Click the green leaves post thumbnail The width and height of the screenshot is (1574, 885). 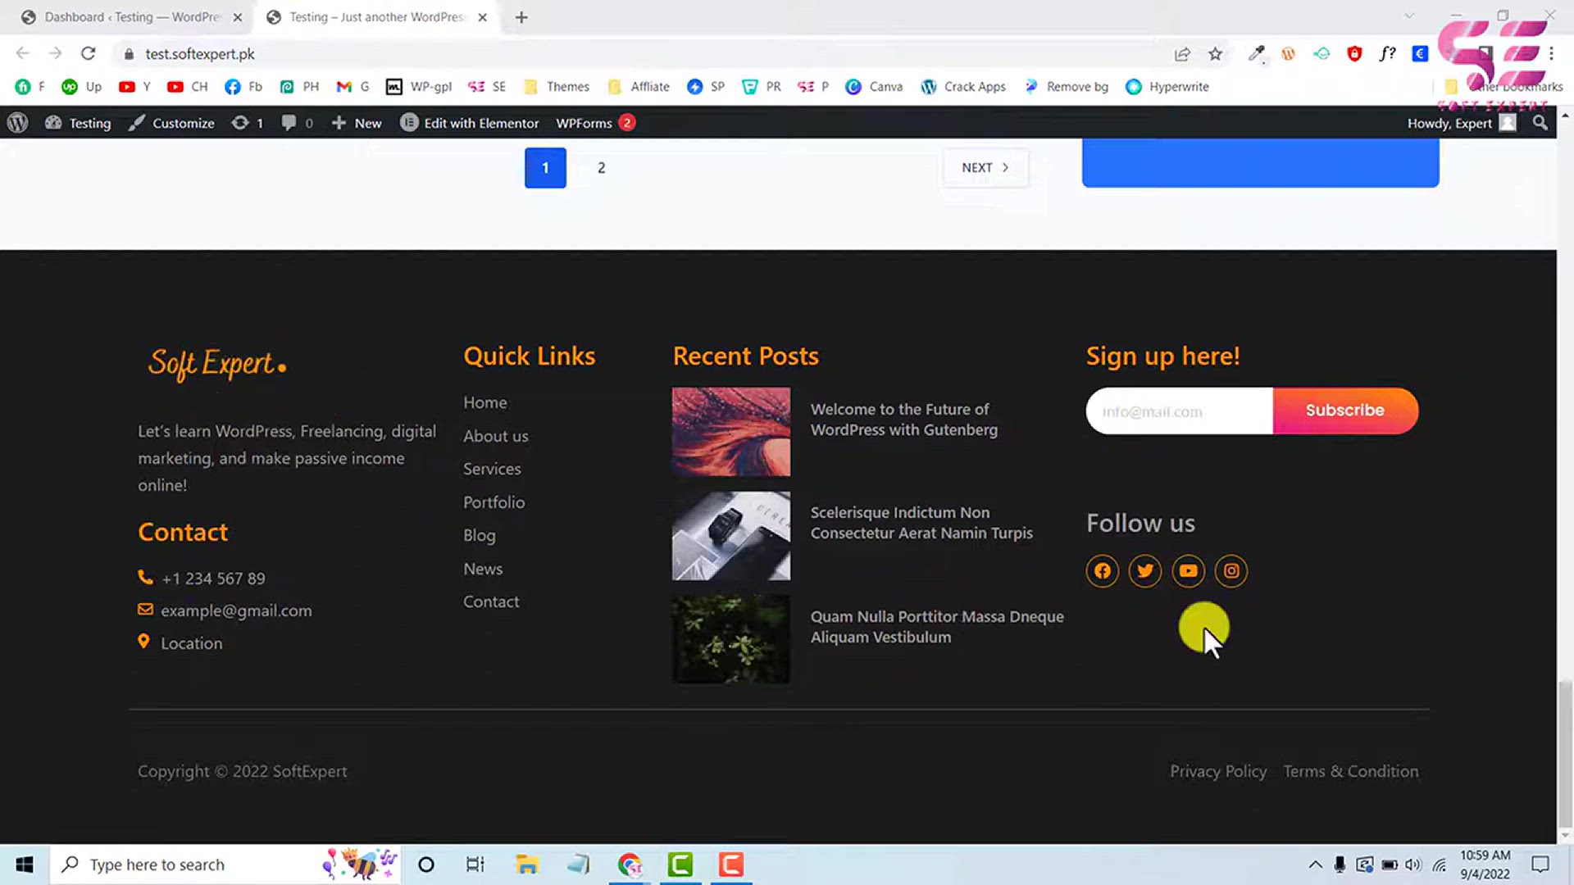click(x=731, y=639)
